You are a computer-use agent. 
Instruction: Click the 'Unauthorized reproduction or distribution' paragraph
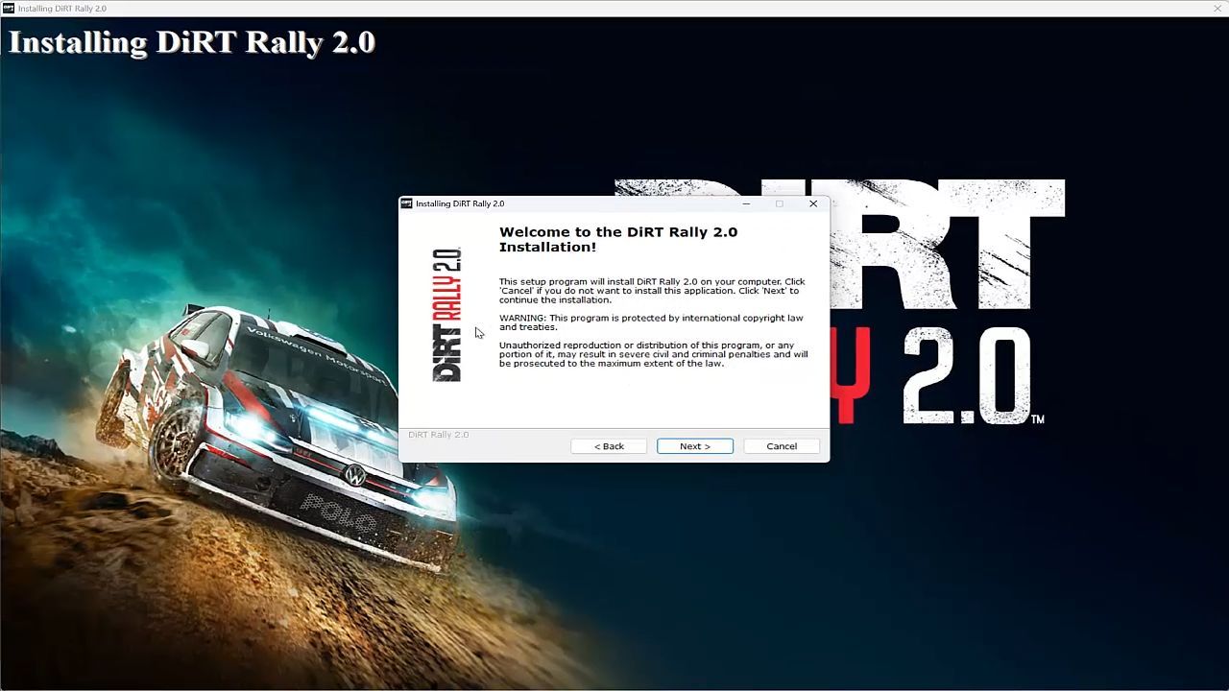tap(653, 354)
